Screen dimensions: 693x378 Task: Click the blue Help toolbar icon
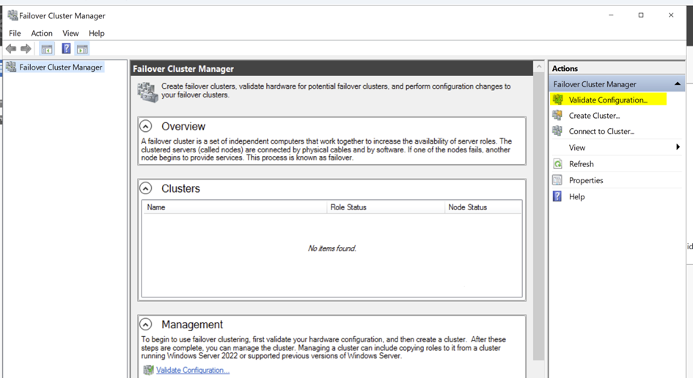[x=66, y=48]
